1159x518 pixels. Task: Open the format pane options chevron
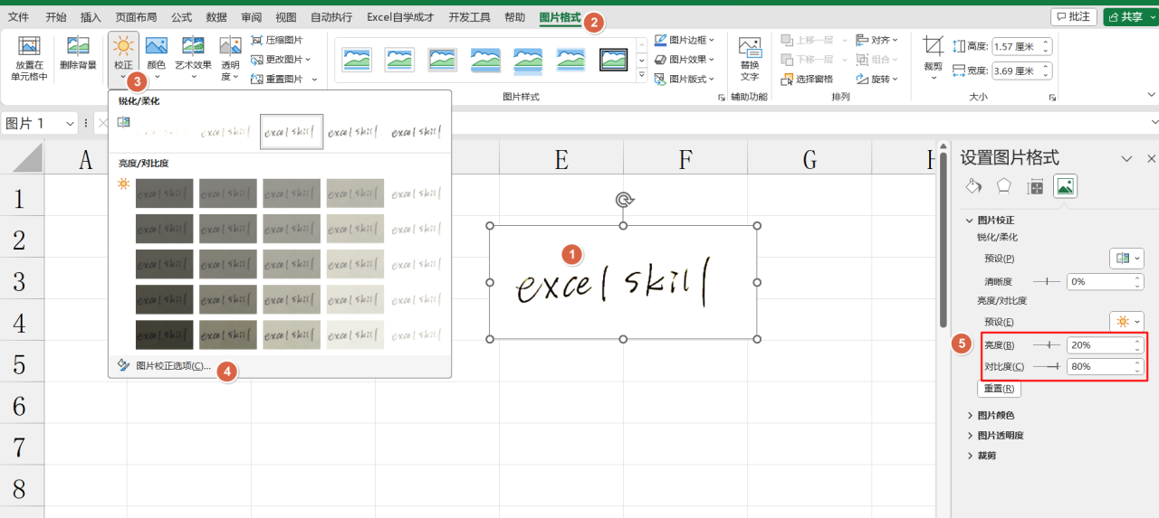point(1126,158)
